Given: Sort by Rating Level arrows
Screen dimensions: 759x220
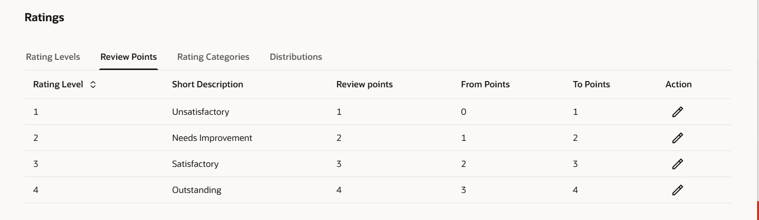Looking at the screenshot, I should [93, 84].
